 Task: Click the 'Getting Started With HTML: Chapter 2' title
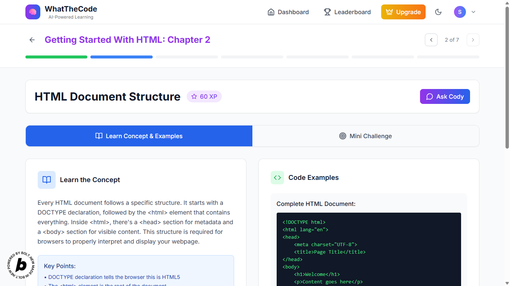pos(127,40)
